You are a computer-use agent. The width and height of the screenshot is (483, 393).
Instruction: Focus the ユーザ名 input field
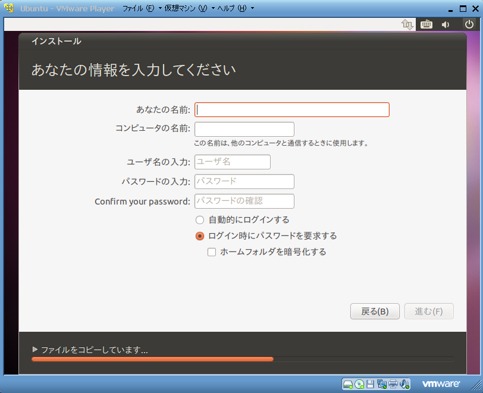[233, 162]
